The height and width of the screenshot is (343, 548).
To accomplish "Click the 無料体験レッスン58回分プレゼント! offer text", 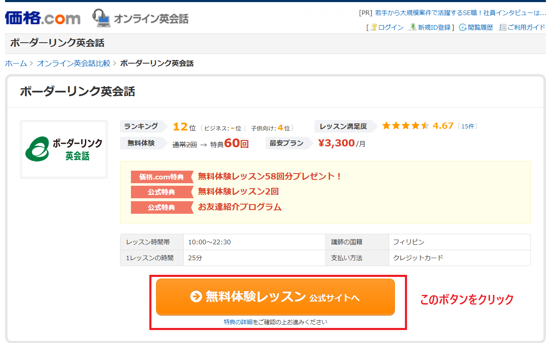I will [270, 176].
